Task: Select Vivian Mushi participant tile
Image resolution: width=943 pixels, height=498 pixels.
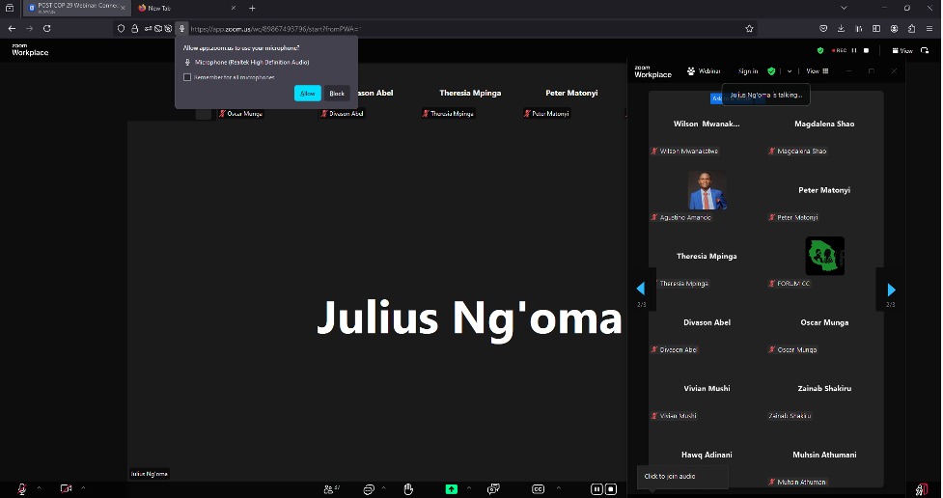Action: tap(707, 389)
